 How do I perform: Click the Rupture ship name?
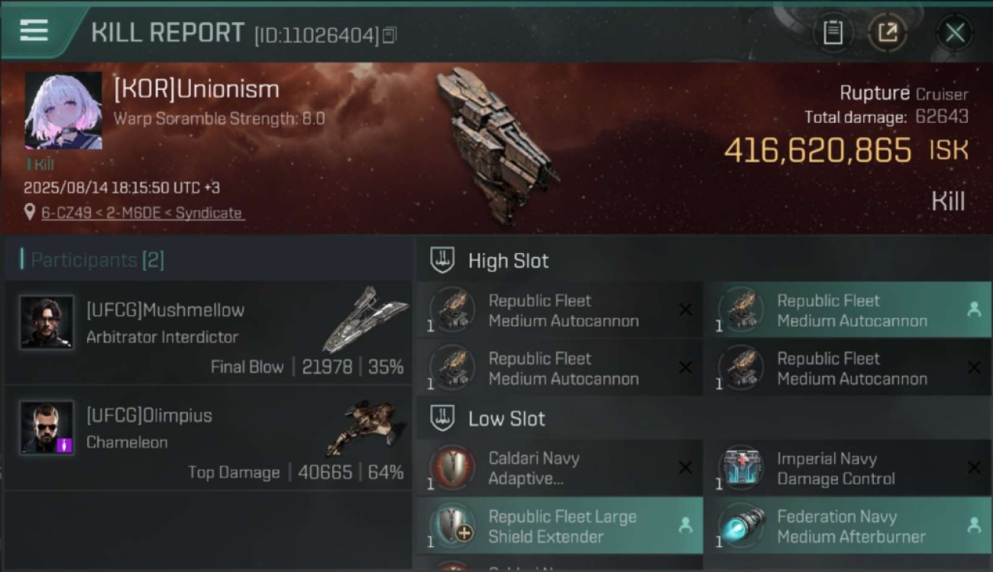(x=874, y=93)
